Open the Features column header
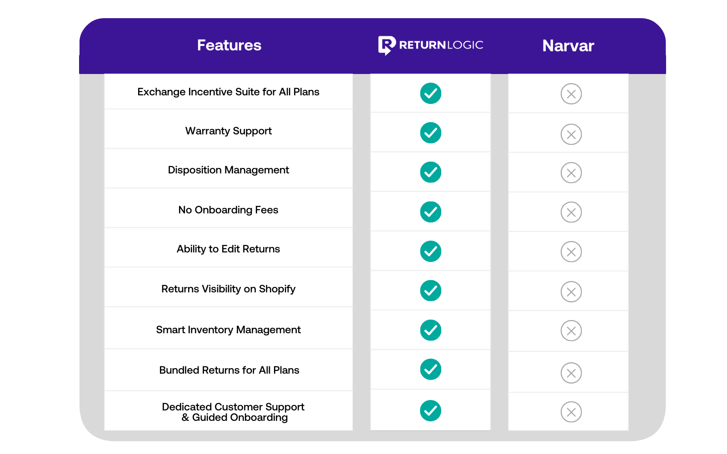Viewport: 727px width, 454px height. [229, 45]
